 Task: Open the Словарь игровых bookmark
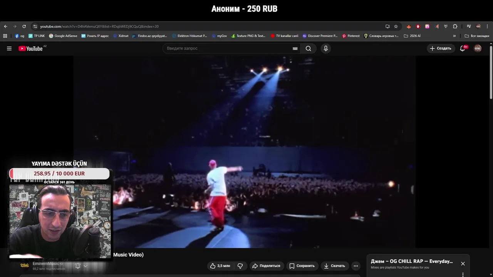(x=381, y=36)
